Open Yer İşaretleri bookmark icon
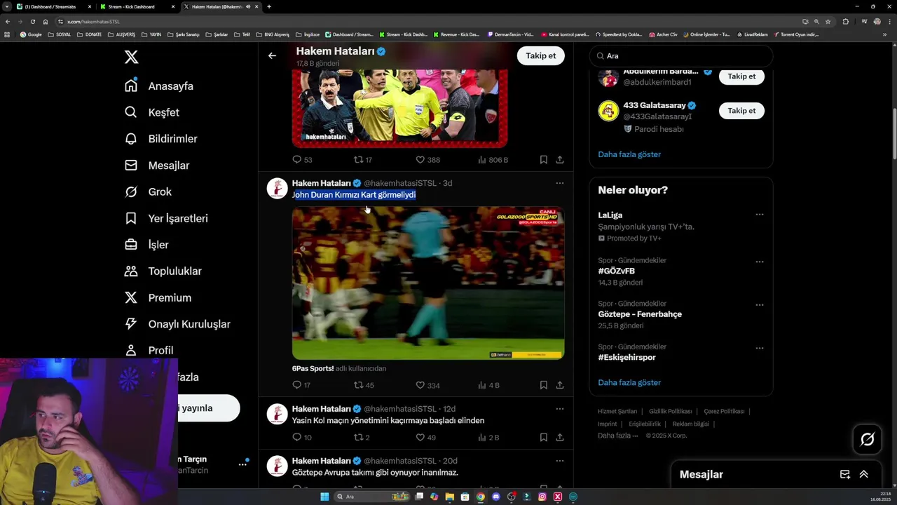897x505 pixels. click(x=131, y=218)
